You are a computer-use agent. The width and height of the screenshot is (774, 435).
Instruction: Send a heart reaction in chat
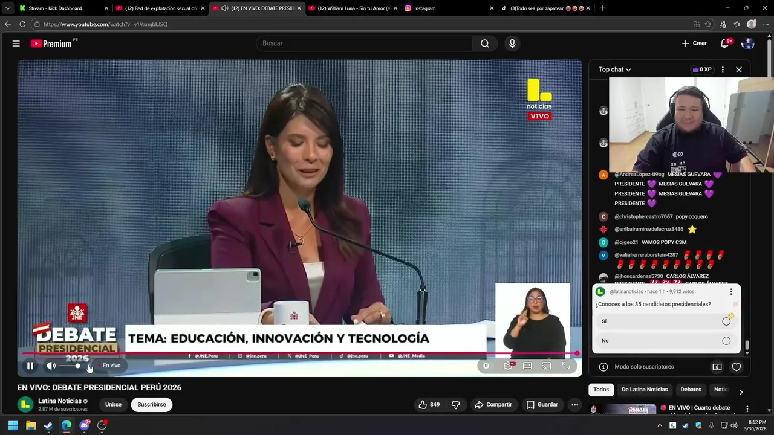point(737,367)
